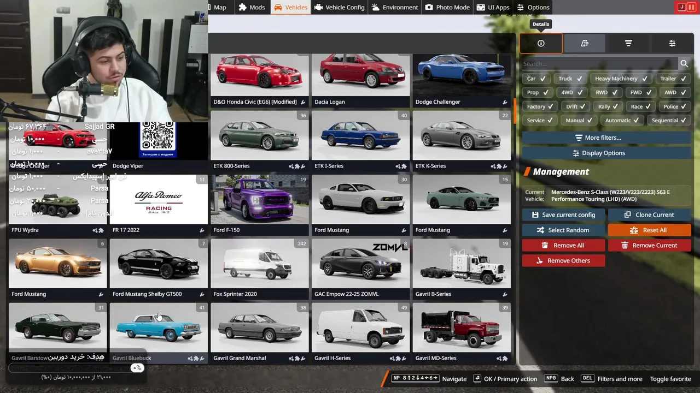Select the Vehicles tab

click(290, 7)
